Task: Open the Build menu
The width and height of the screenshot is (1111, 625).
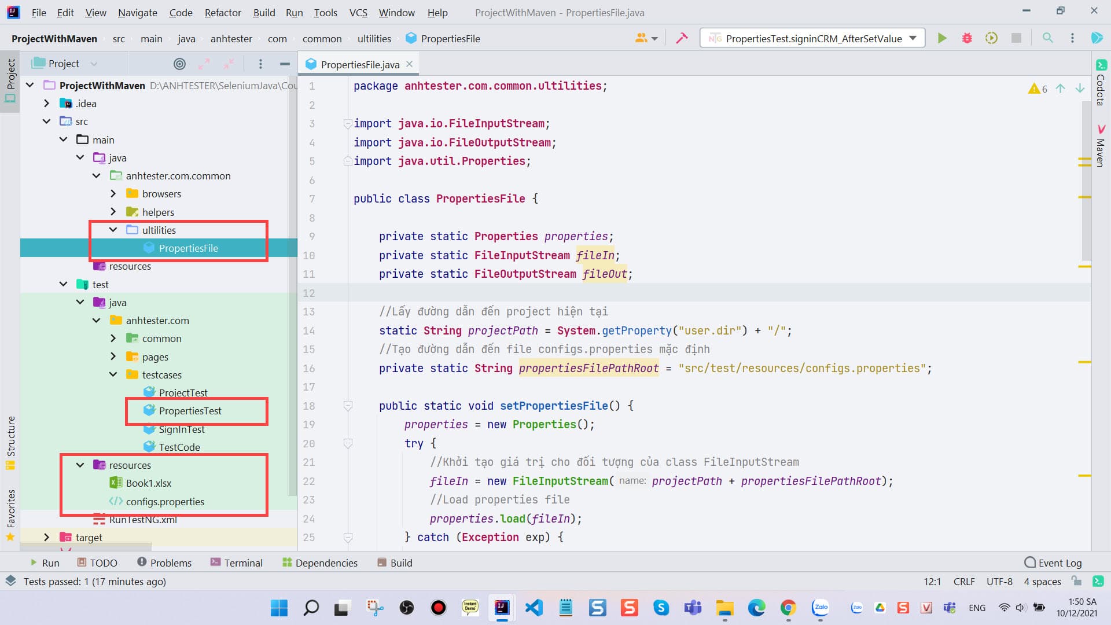Action: 264,12
